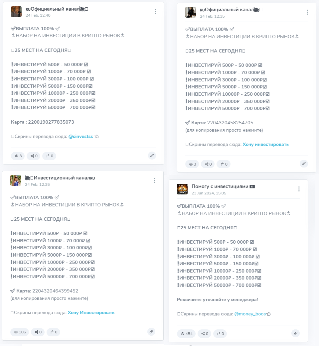Click link icon on the 106-view post
Image resolution: width=319 pixels, height=346 pixels.
(x=151, y=331)
